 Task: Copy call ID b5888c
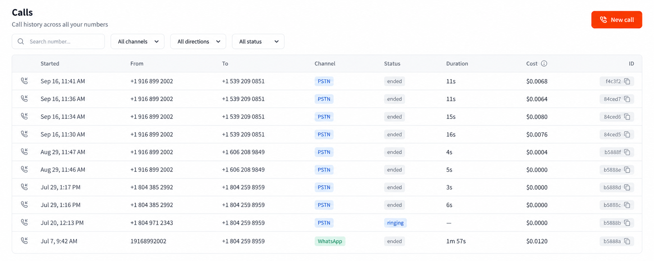627,205
